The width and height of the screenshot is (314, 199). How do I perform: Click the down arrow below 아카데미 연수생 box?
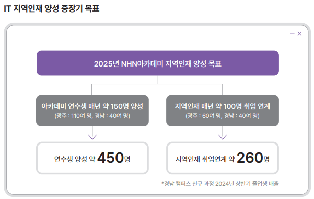point(92,133)
